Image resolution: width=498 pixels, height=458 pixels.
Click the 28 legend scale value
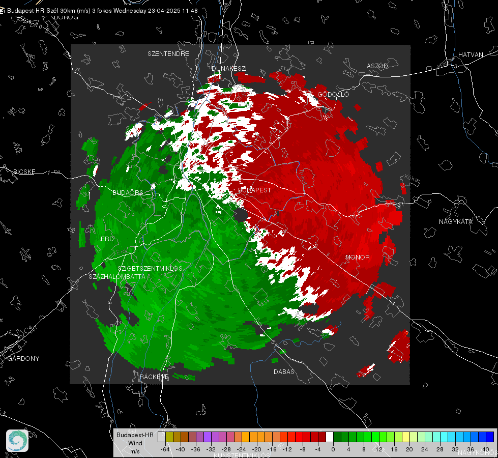coord(440,449)
